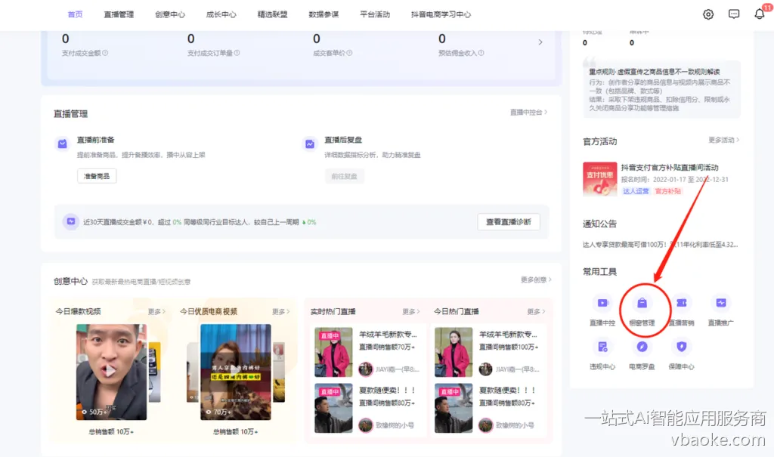Click 直播间销售额100万+ text
The width and height of the screenshot is (774, 457).
coord(509,347)
